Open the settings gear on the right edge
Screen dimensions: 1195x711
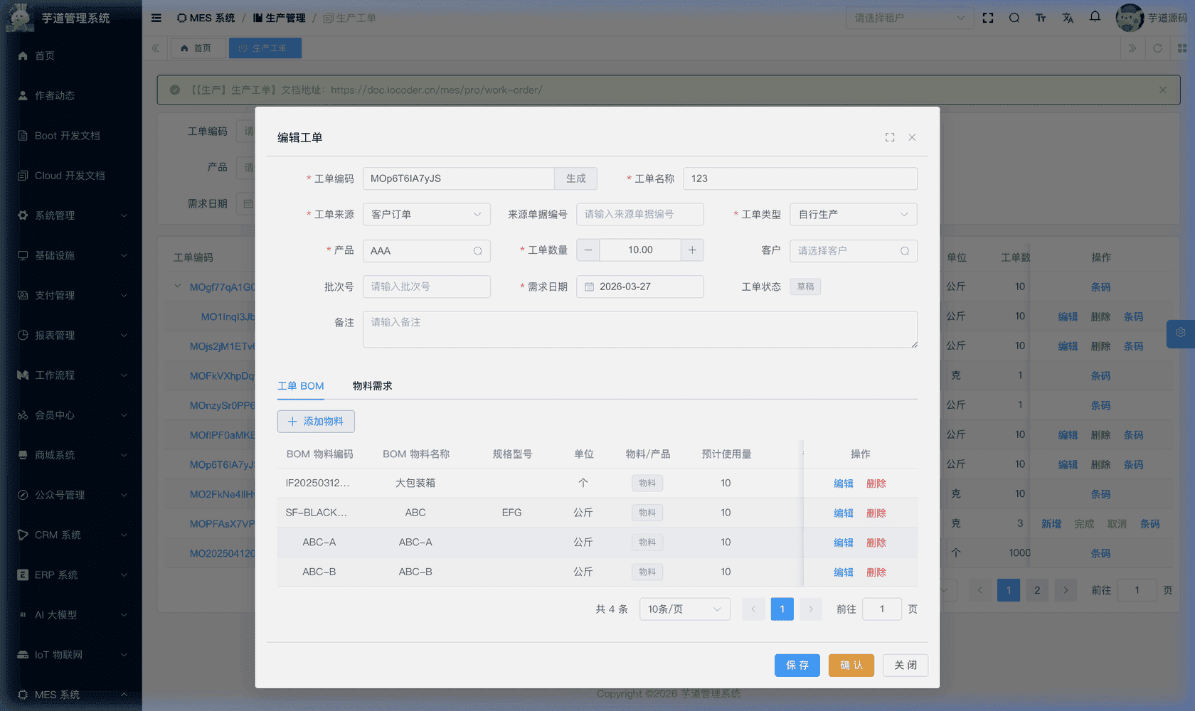click(x=1180, y=333)
